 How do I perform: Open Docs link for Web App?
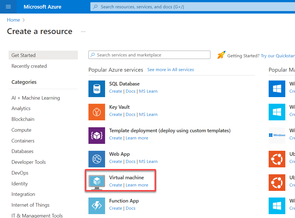pos(130,162)
